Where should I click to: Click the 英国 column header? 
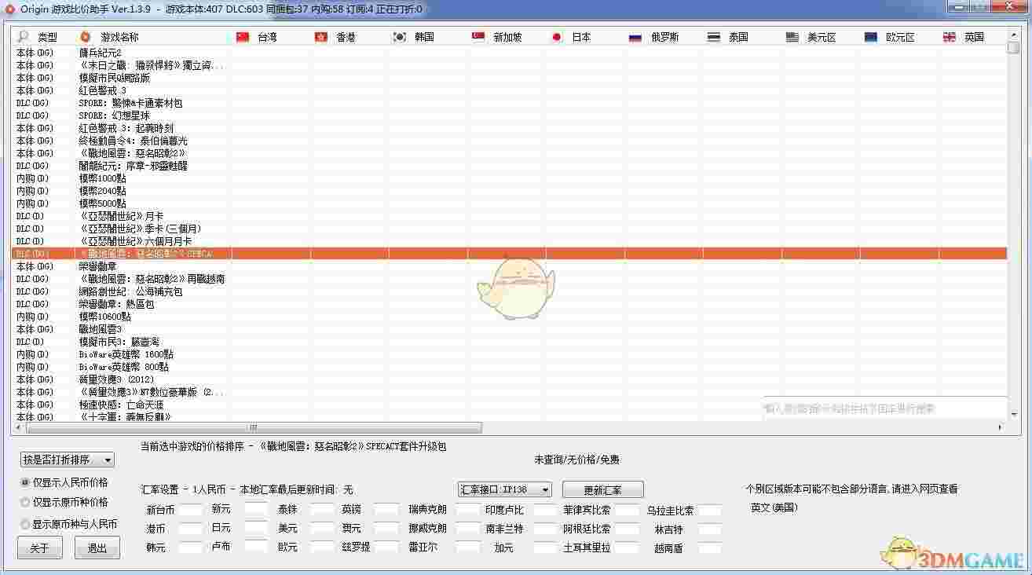pos(973,36)
